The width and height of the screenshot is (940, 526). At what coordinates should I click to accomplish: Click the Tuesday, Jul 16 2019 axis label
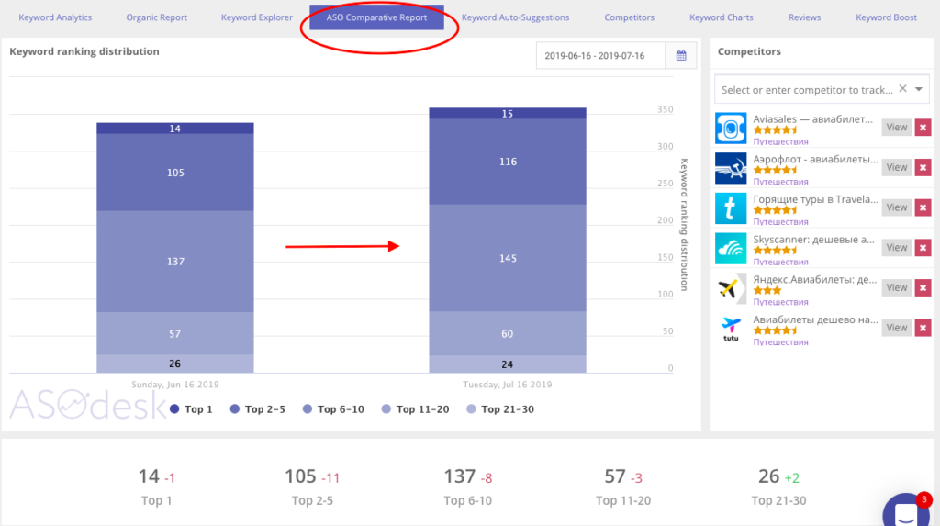pyautogui.click(x=507, y=385)
